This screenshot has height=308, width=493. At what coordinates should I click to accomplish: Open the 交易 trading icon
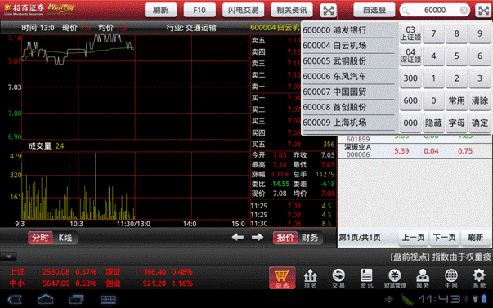pos(338,278)
